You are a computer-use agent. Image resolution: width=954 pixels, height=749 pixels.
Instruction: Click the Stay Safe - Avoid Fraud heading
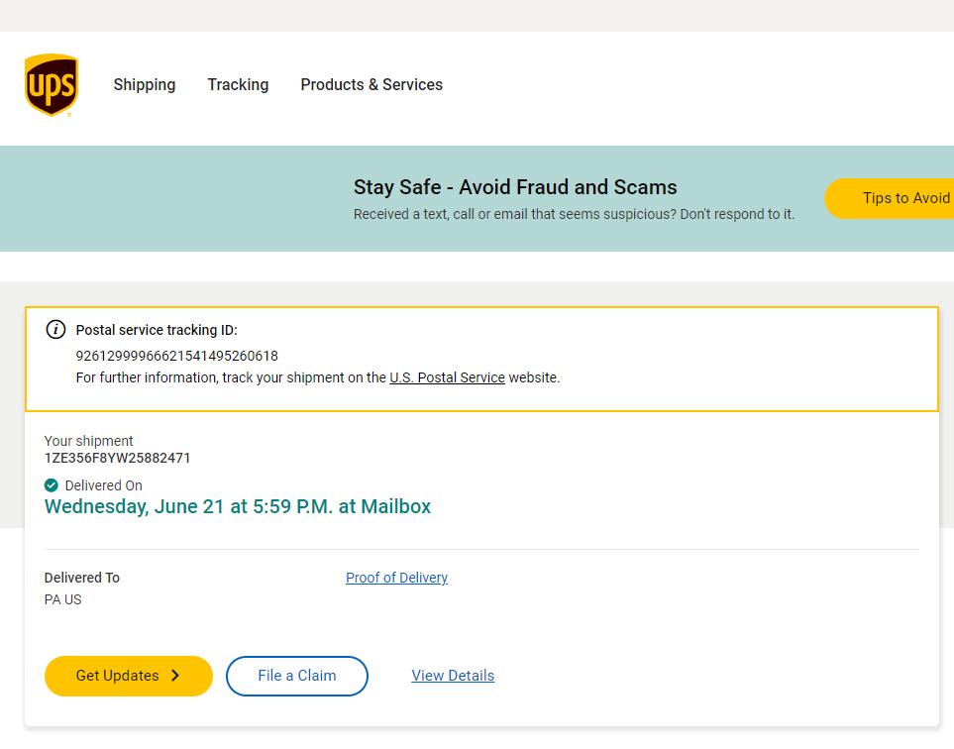(x=515, y=187)
